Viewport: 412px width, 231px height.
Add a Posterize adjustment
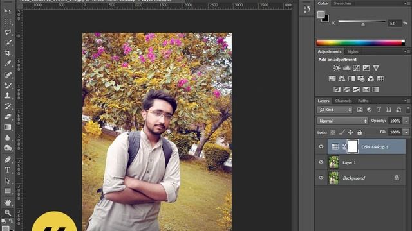[347, 90]
